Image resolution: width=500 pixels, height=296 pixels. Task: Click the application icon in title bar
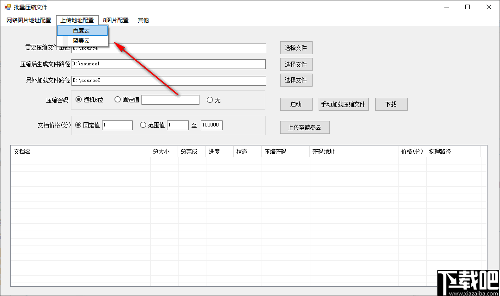[6, 7]
